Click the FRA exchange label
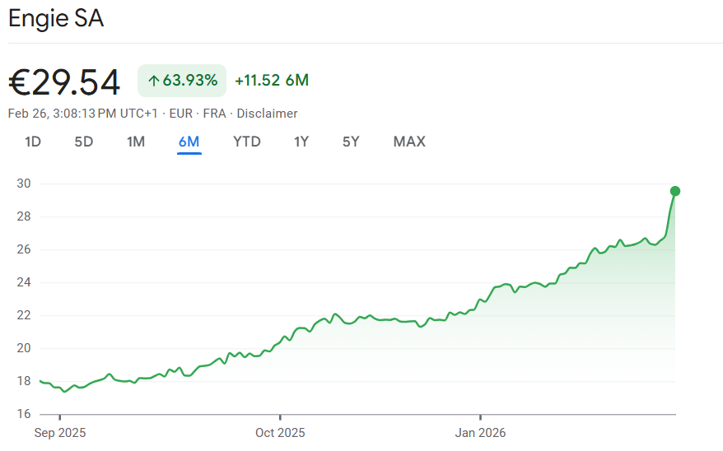The height and width of the screenshot is (451, 723). [x=214, y=114]
